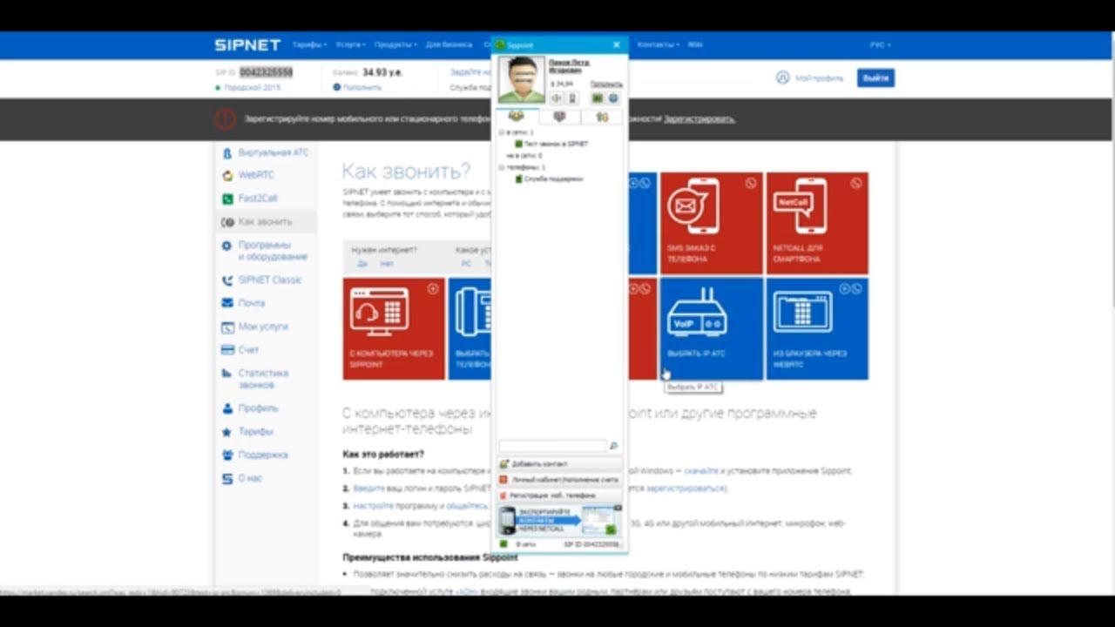This screenshot has height=627, width=1115.
Task: Click 'не в сети: 0' group row
Action: click(x=524, y=155)
